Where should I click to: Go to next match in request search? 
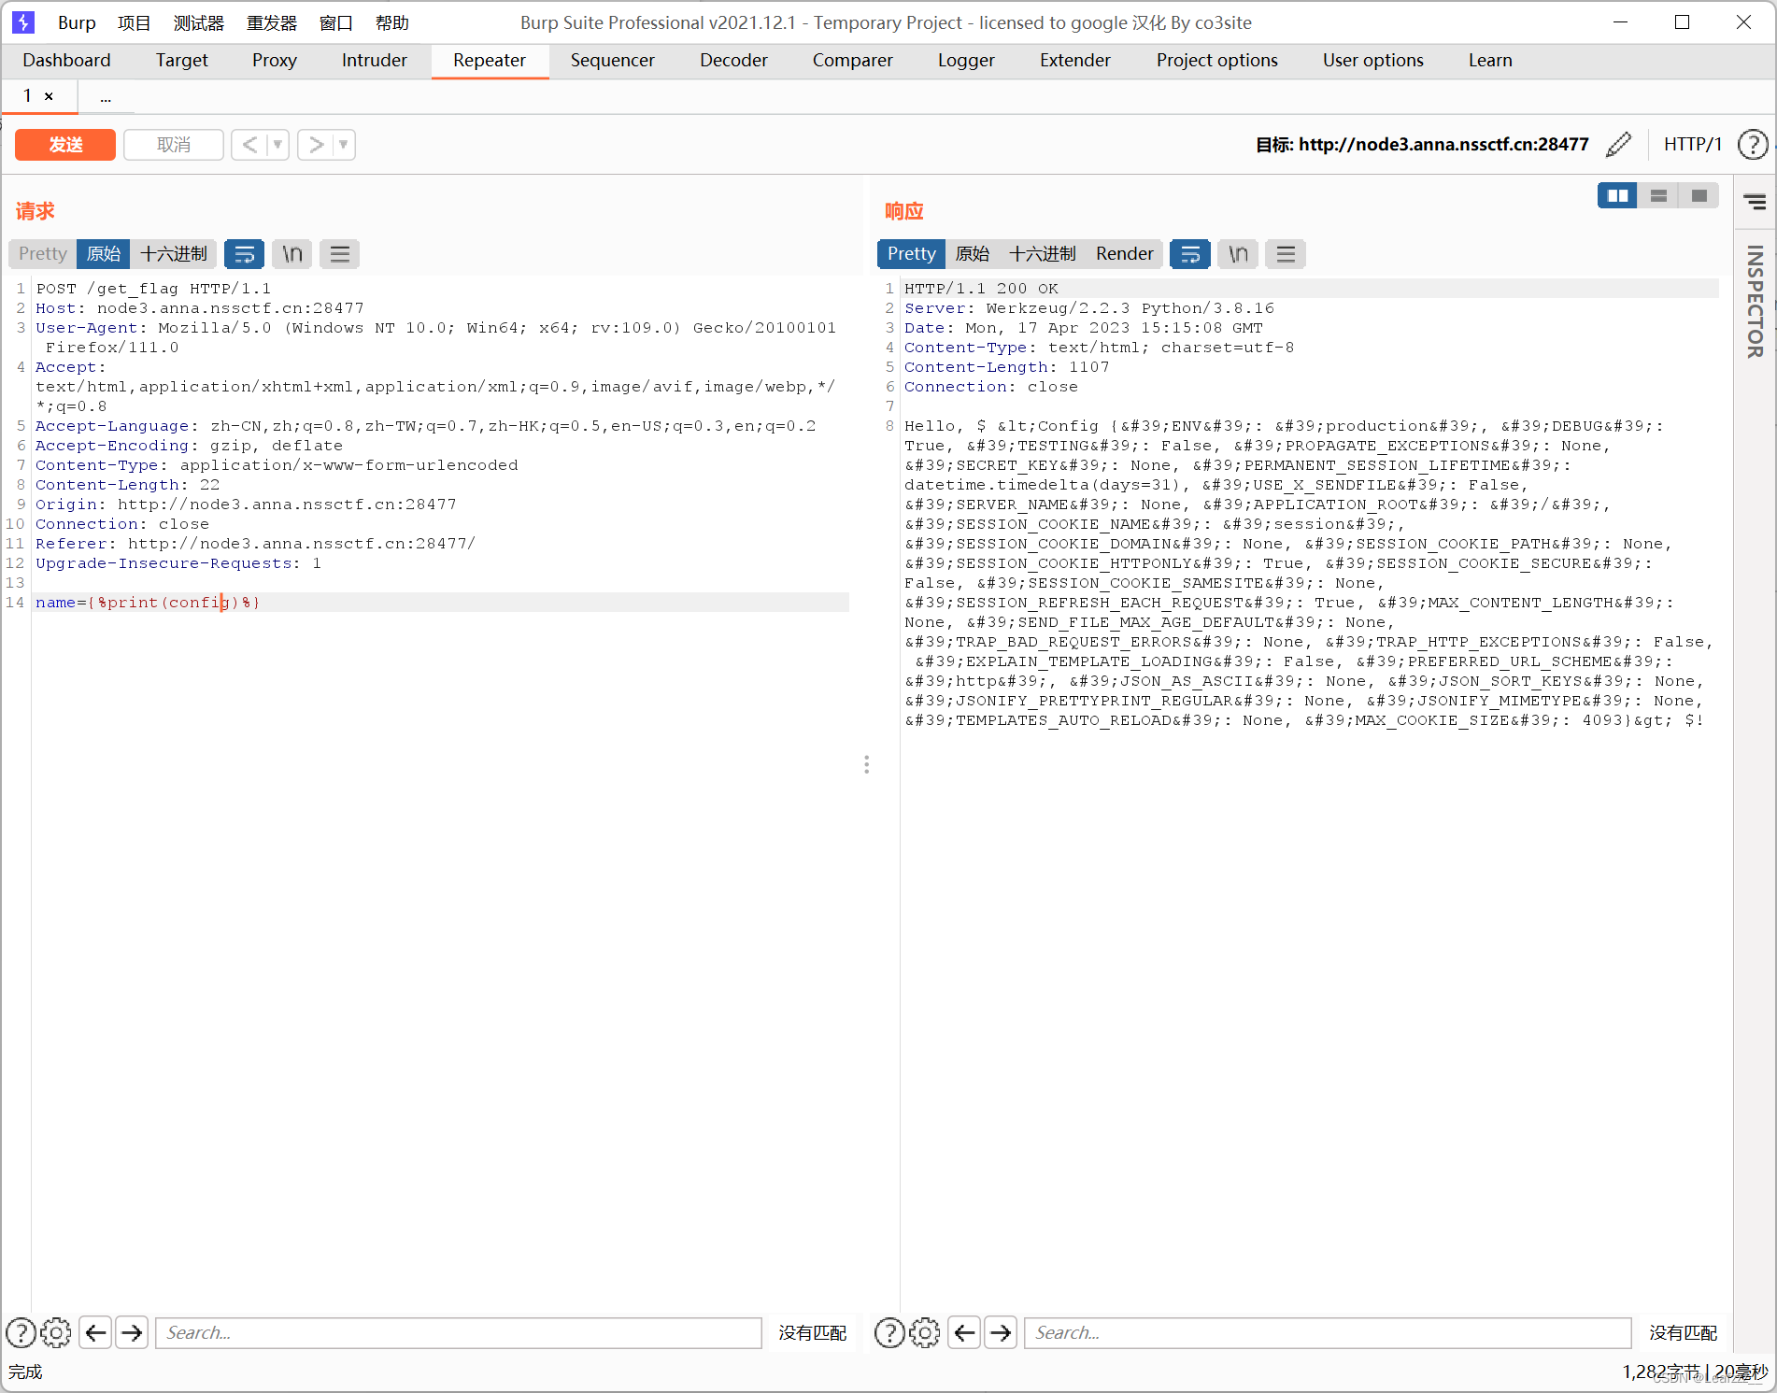pyautogui.click(x=133, y=1332)
